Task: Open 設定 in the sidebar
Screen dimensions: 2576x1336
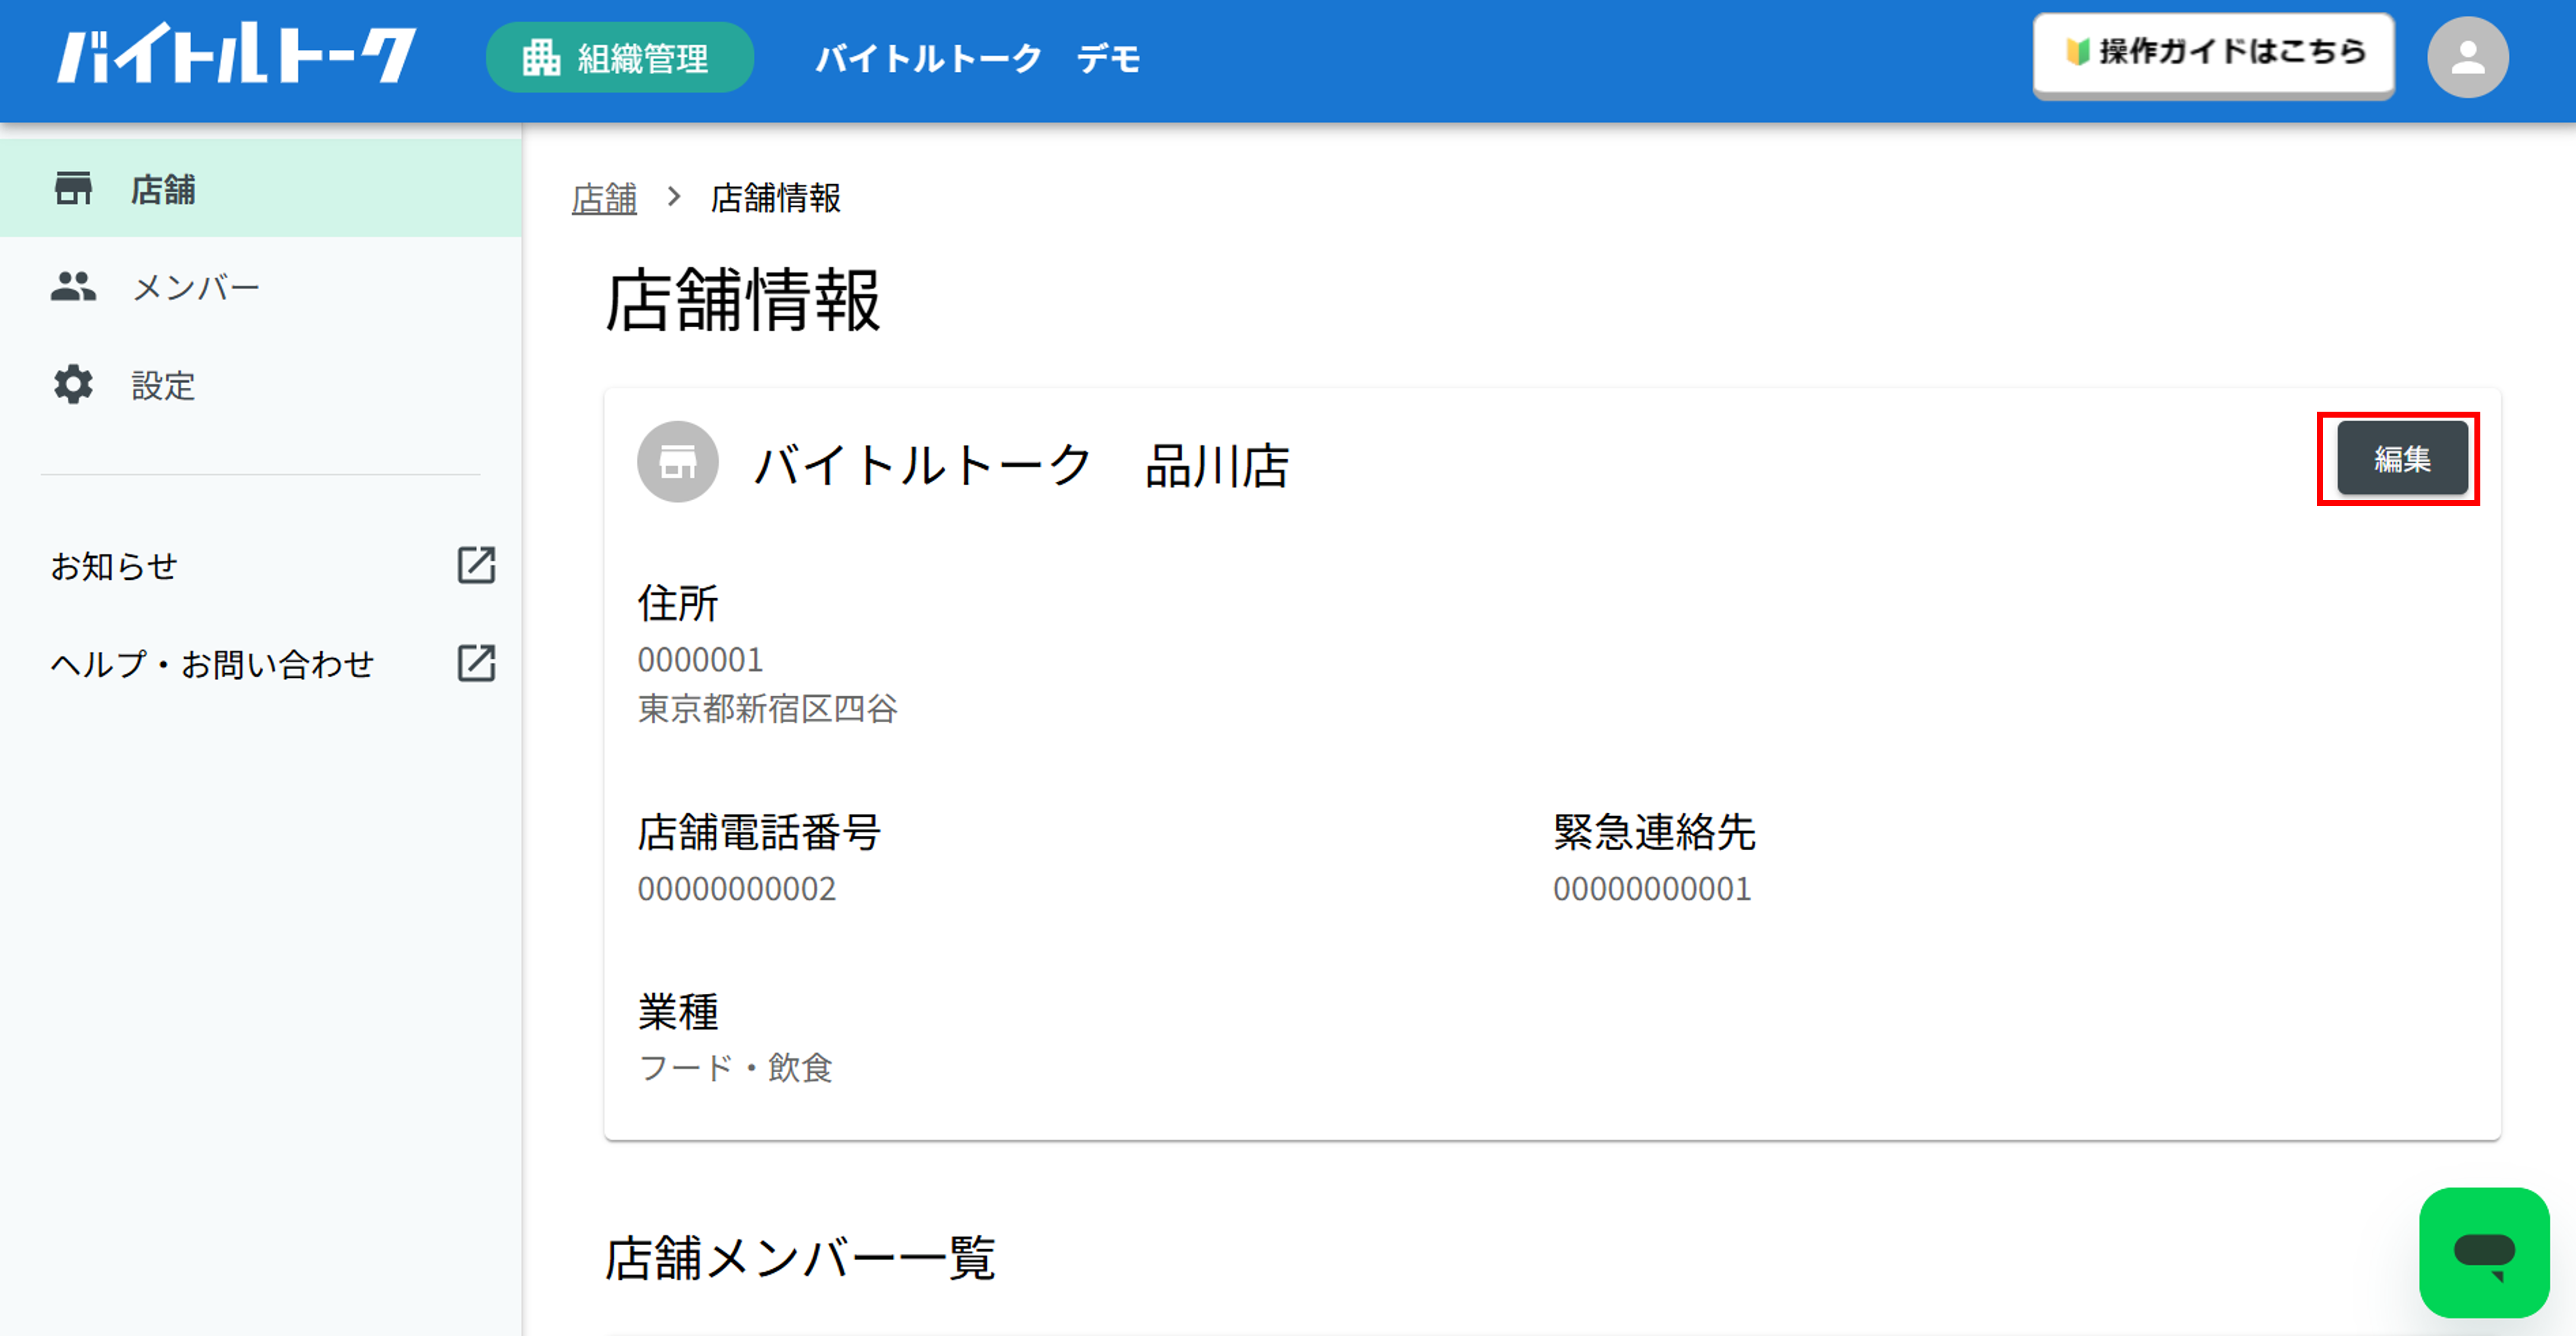Action: tap(261, 385)
